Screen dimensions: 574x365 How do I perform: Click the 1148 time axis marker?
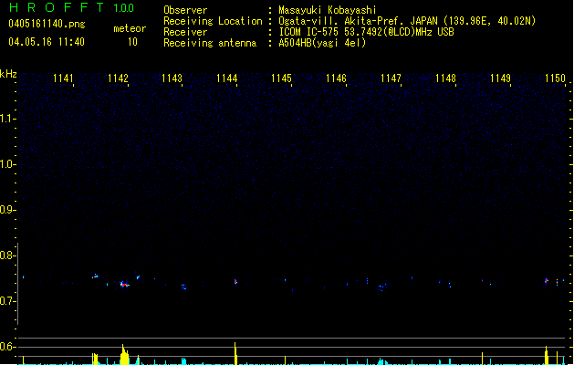tap(445, 78)
